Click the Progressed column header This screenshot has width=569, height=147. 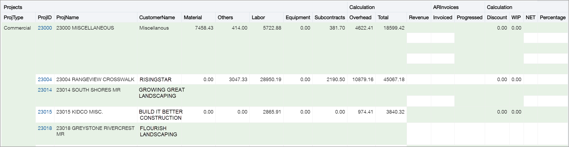coord(469,17)
